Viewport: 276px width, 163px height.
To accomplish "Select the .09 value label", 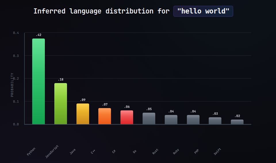I will point(83,100).
